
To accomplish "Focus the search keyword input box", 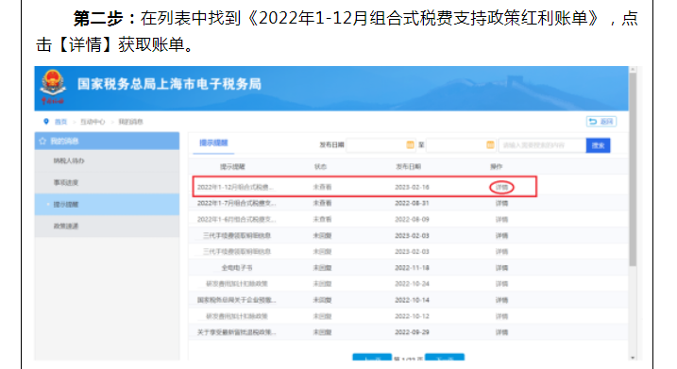I will click(x=542, y=145).
